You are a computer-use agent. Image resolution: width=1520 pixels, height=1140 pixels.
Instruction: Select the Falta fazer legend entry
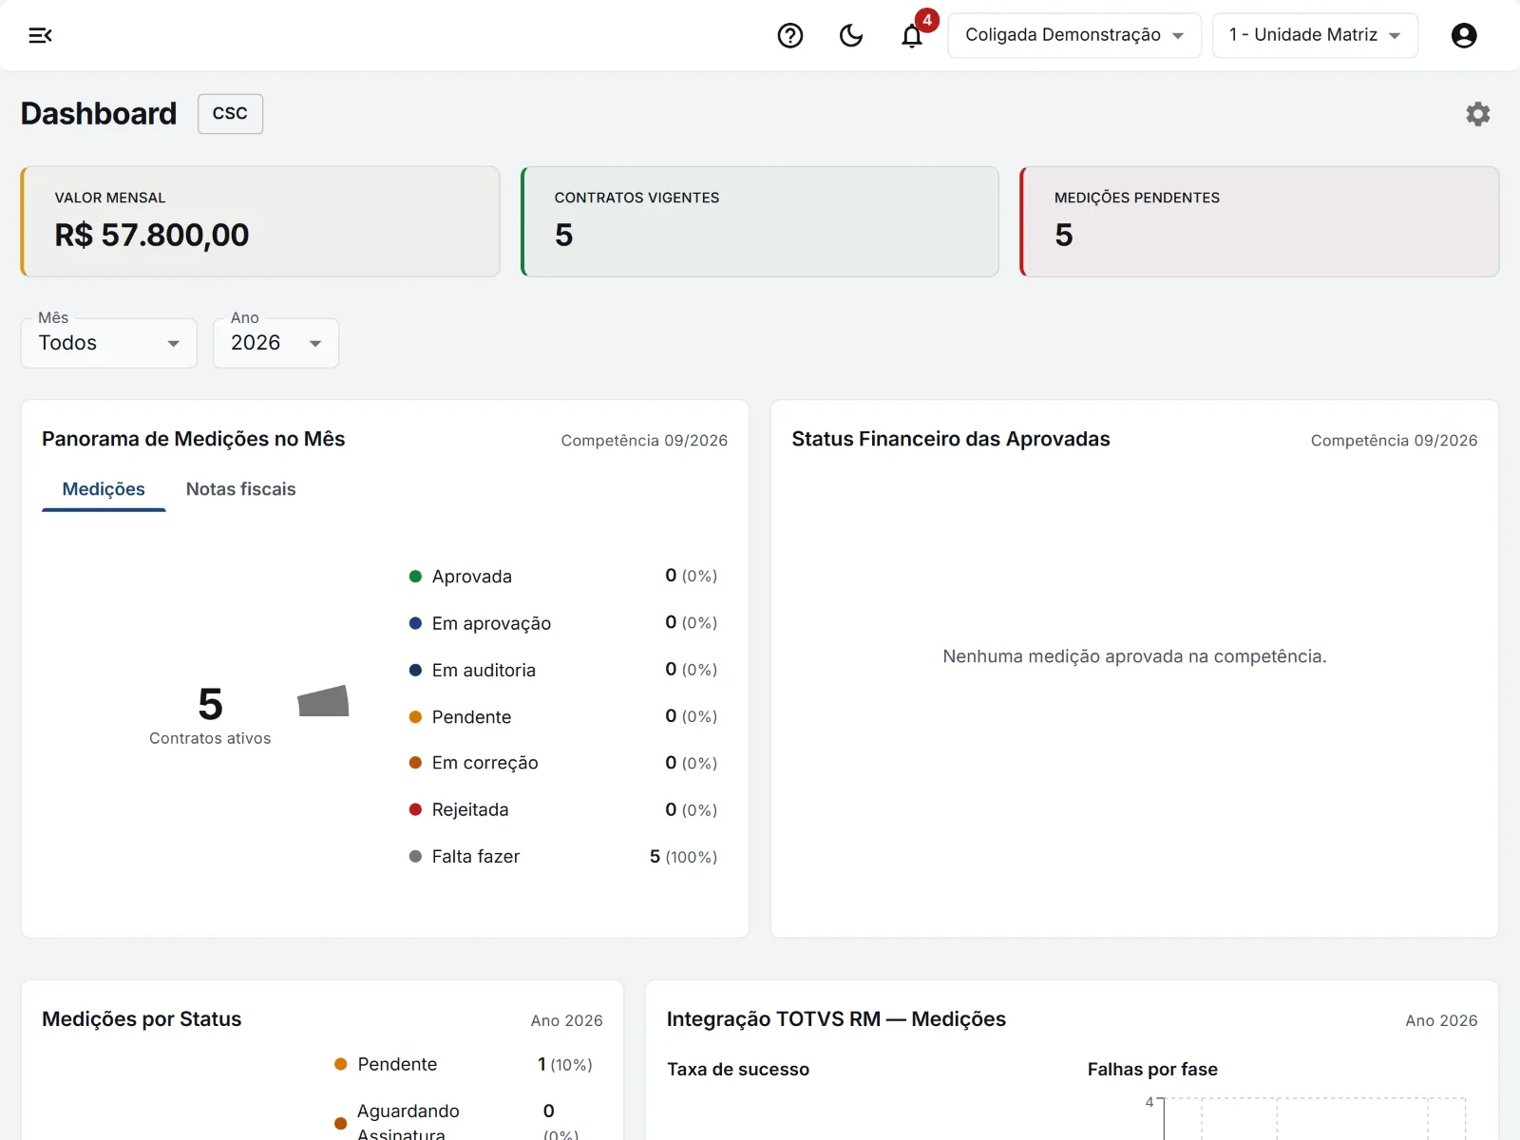pos(562,857)
